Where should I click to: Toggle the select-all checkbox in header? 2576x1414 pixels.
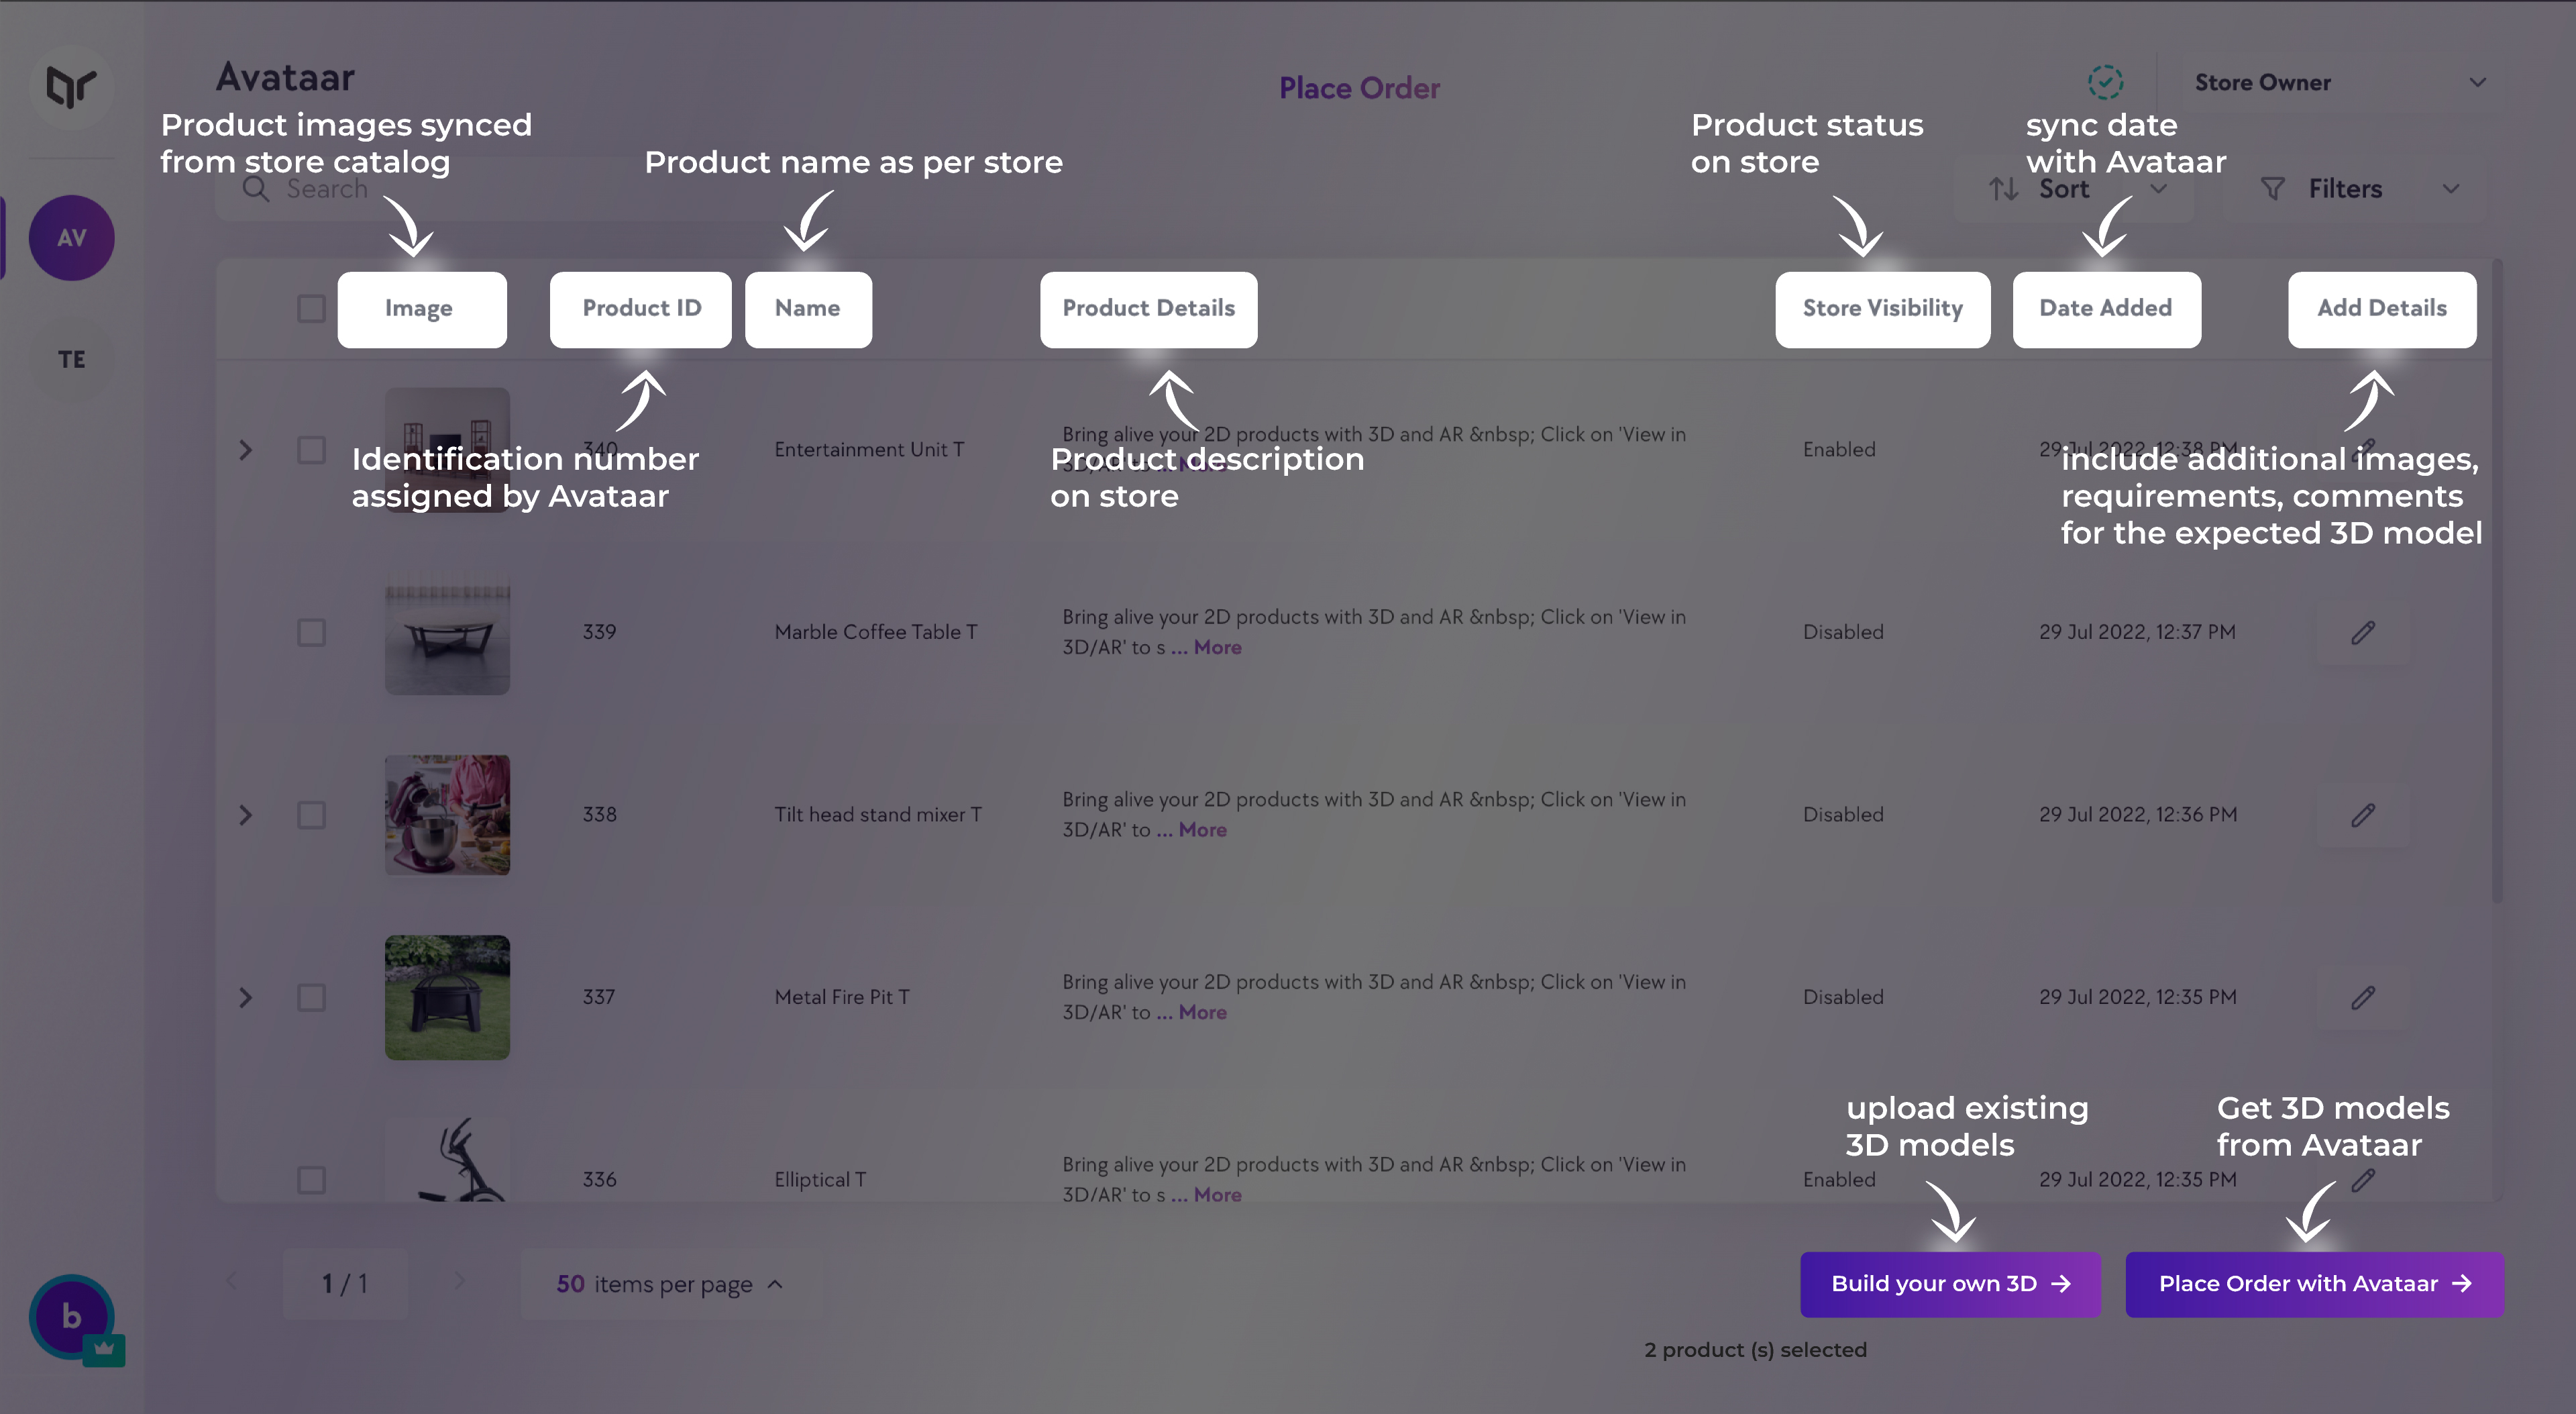[311, 308]
